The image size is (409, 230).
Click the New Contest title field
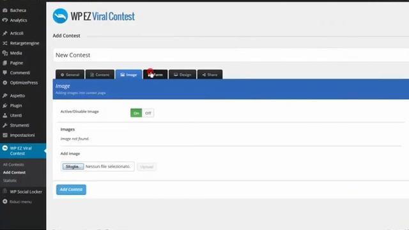[x=231, y=55]
